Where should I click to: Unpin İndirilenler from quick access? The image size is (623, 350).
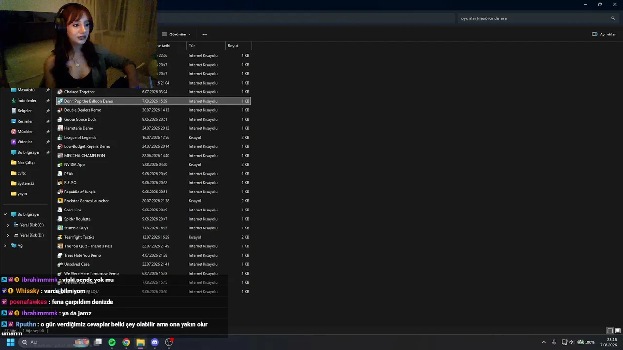[48, 101]
